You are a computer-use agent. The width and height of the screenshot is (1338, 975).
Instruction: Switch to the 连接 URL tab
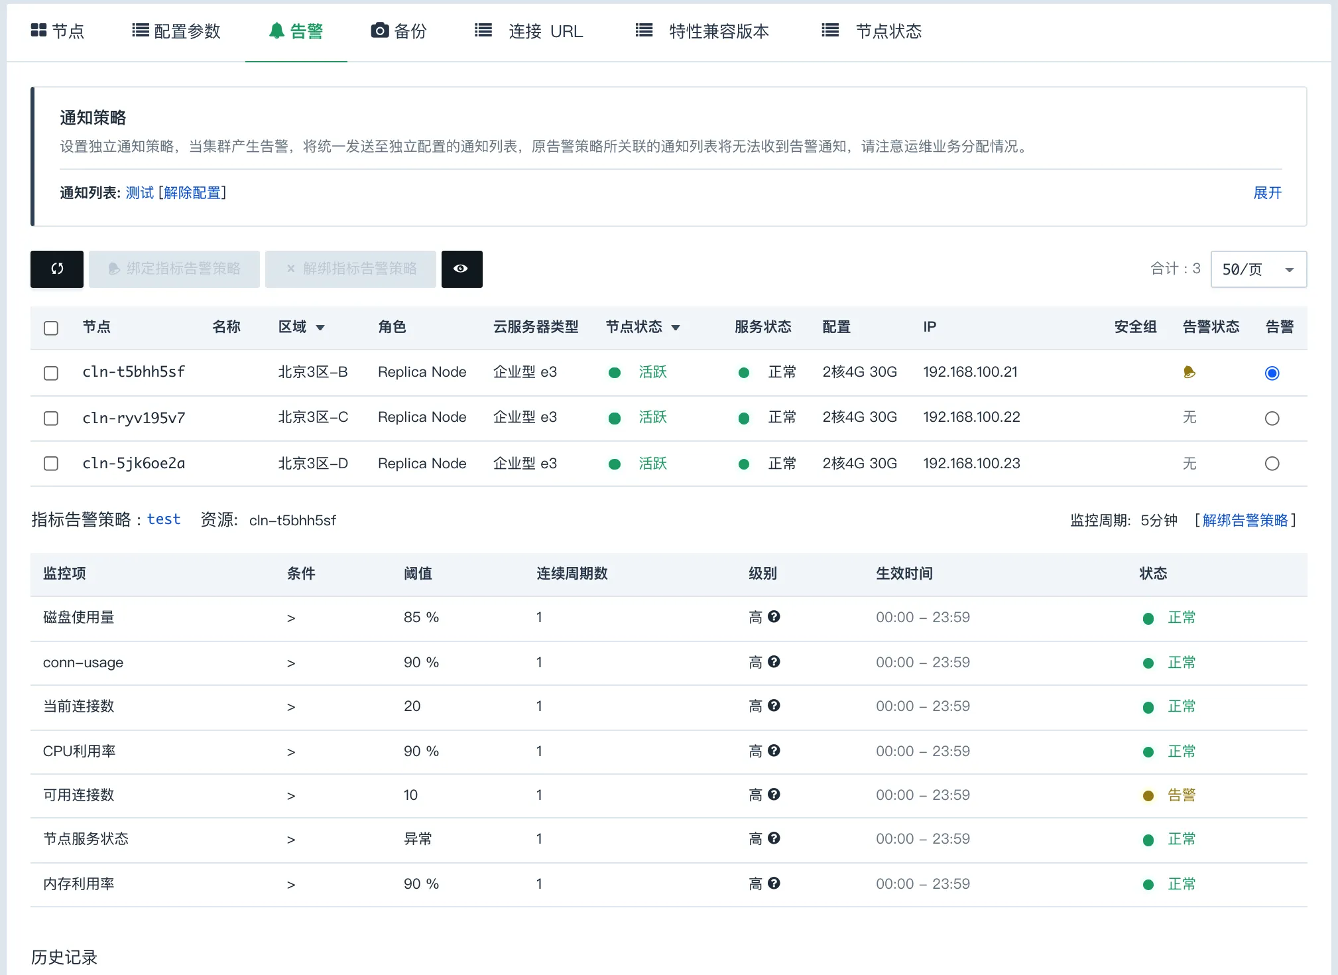546,31
